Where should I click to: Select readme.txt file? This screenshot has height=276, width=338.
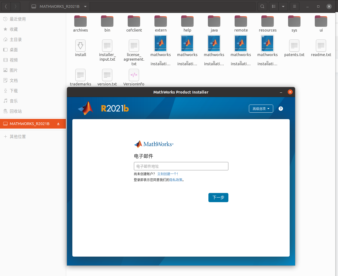click(321, 48)
